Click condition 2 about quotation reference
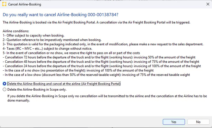 [52, 40]
